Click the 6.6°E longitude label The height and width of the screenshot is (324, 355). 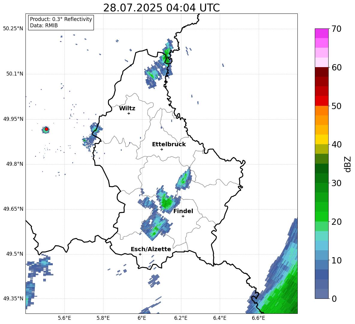(258, 318)
